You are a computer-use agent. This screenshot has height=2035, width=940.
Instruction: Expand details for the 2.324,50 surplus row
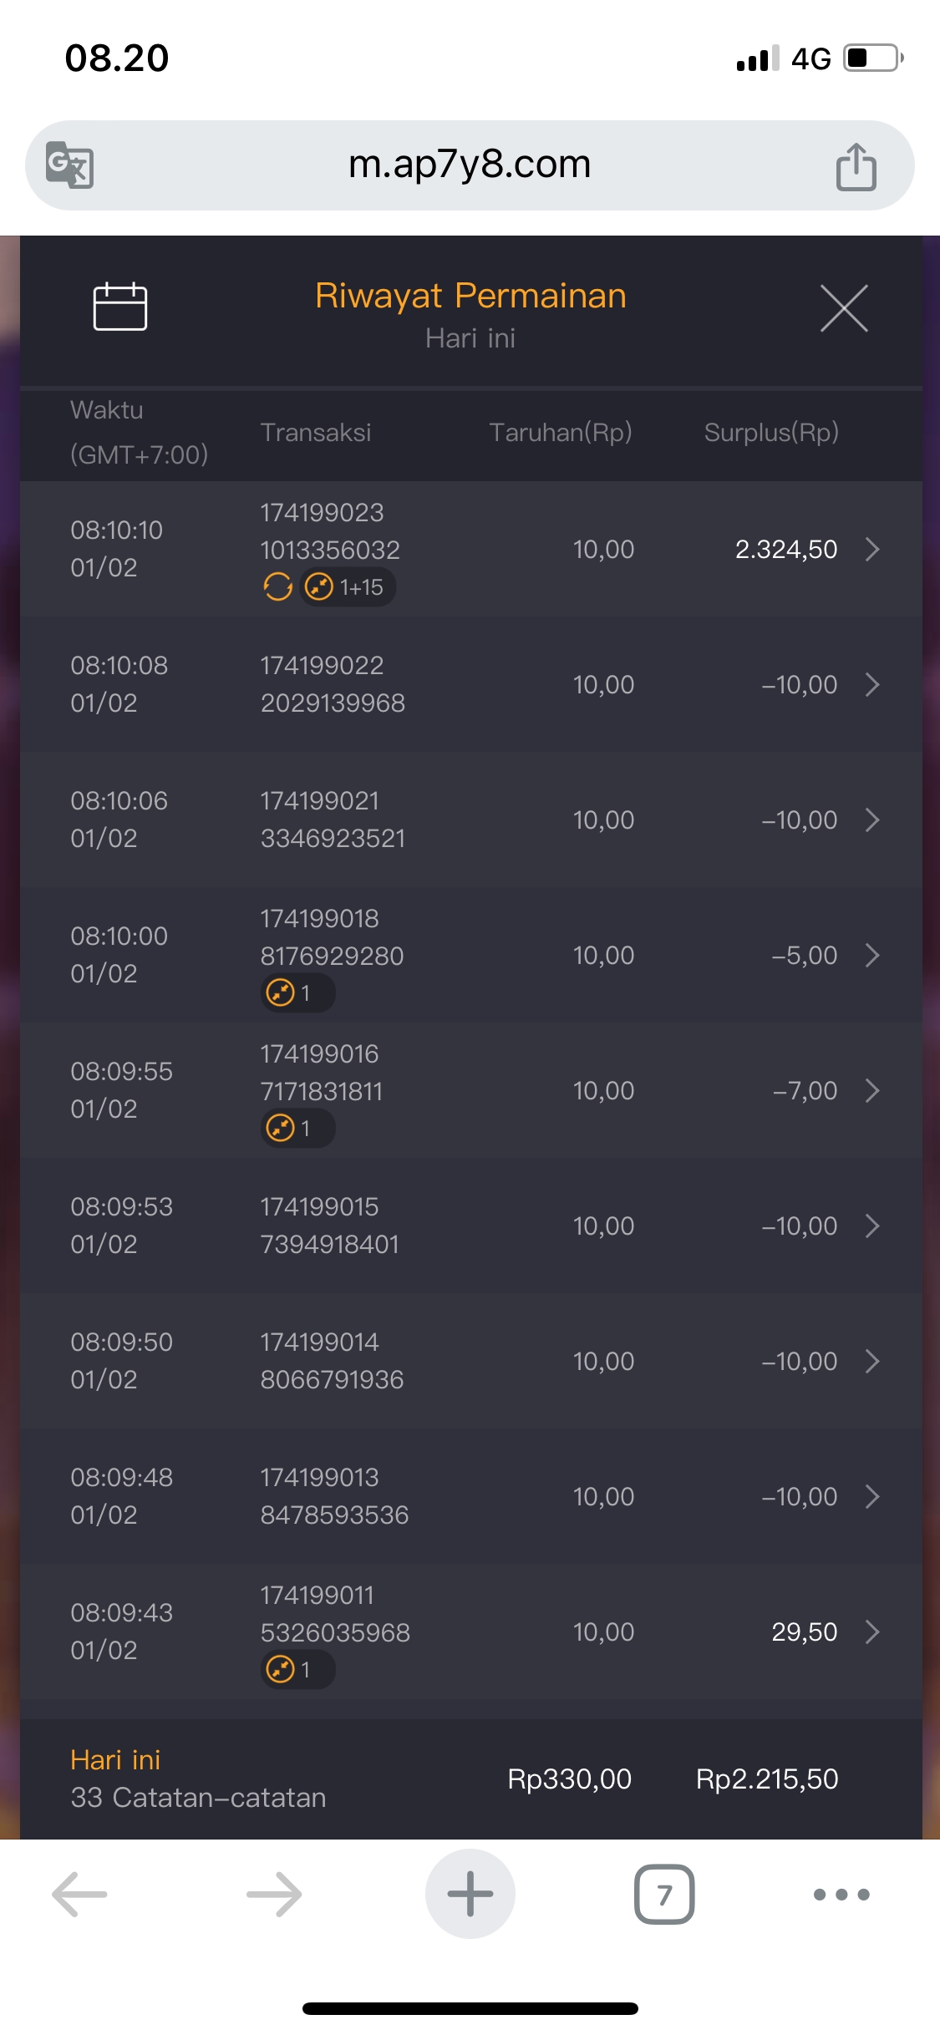872,549
